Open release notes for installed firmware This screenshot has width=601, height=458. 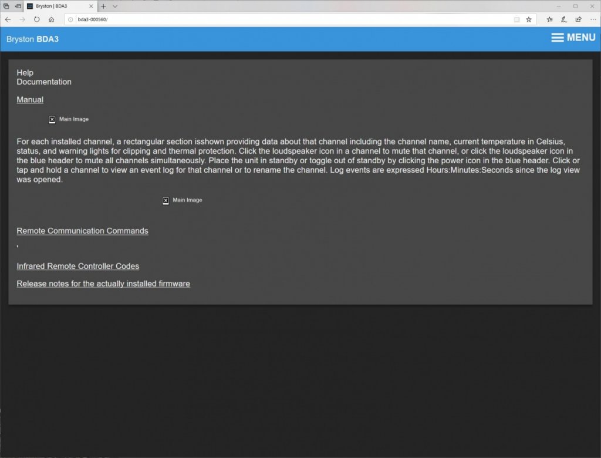(x=103, y=284)
